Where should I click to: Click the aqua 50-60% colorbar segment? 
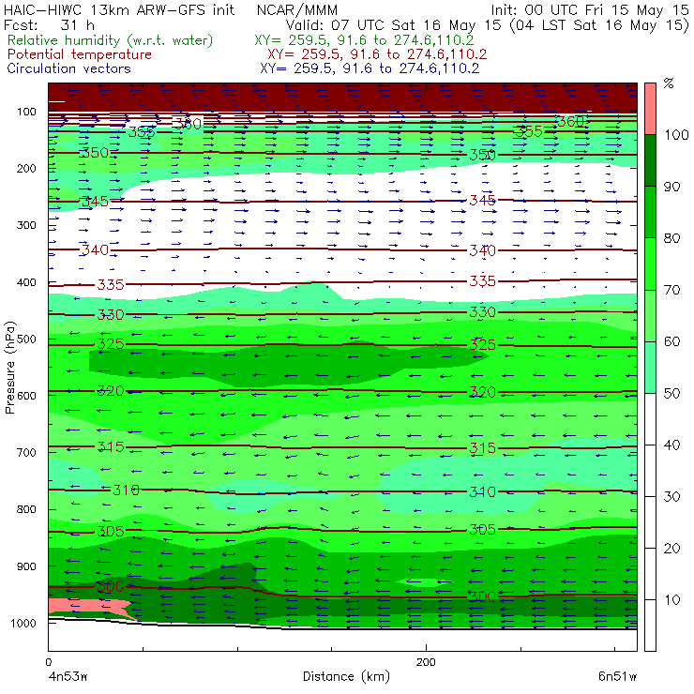(x=650, y=367)
